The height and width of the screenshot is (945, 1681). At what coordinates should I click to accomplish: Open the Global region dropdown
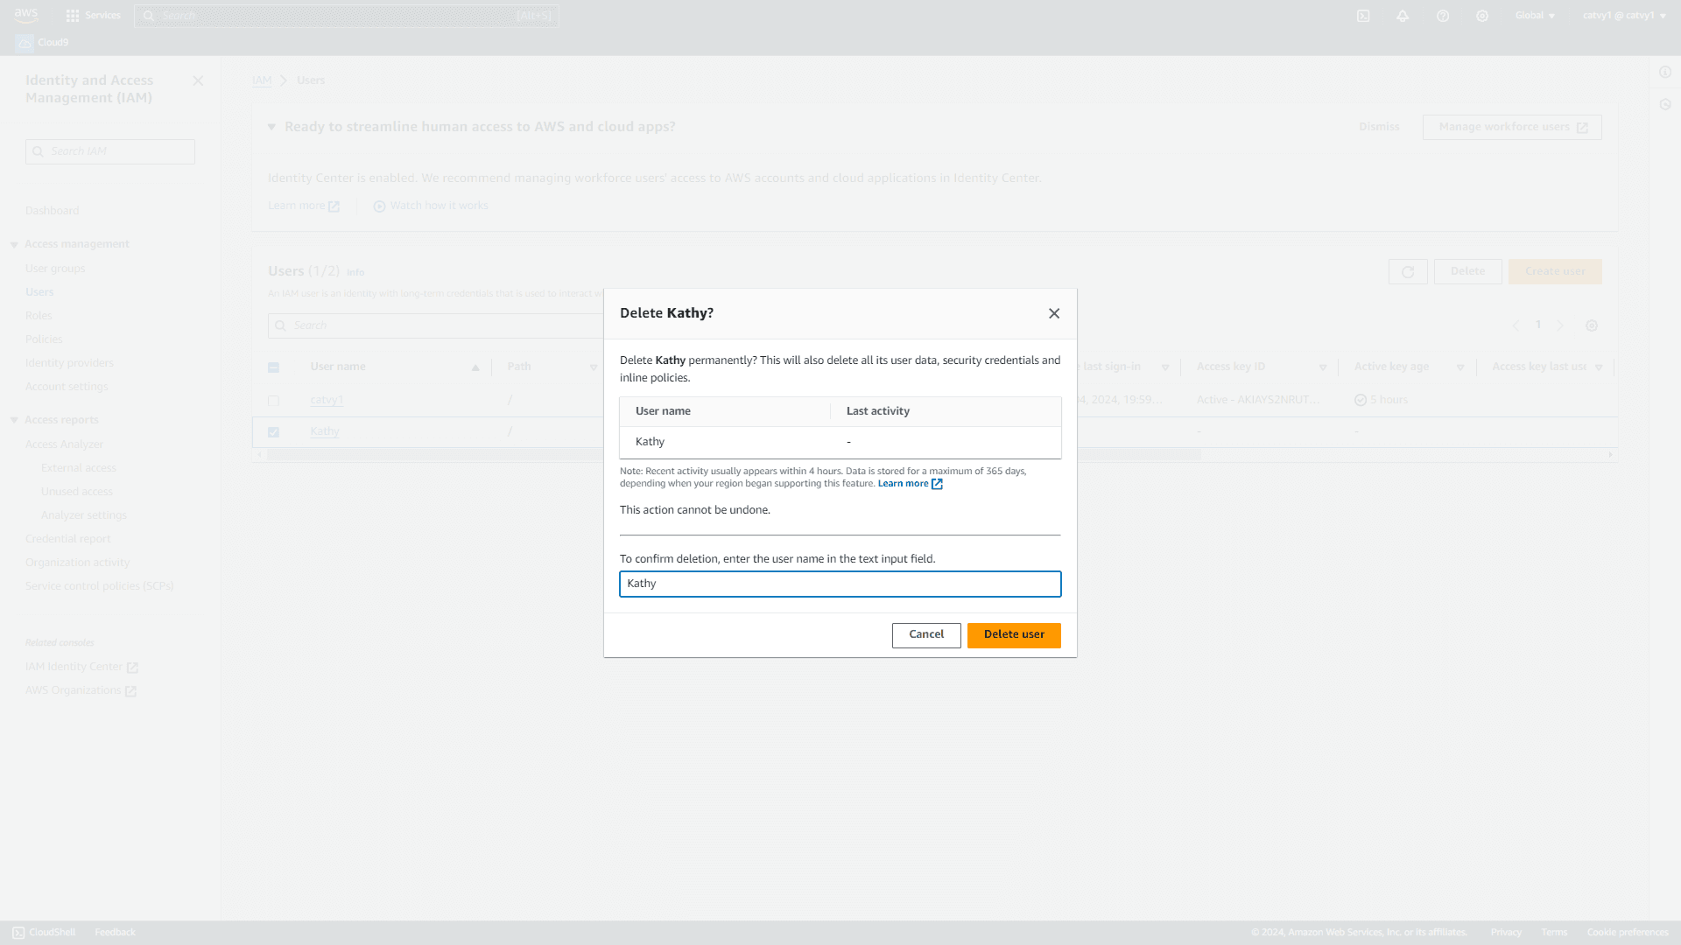pos(1535,16)
